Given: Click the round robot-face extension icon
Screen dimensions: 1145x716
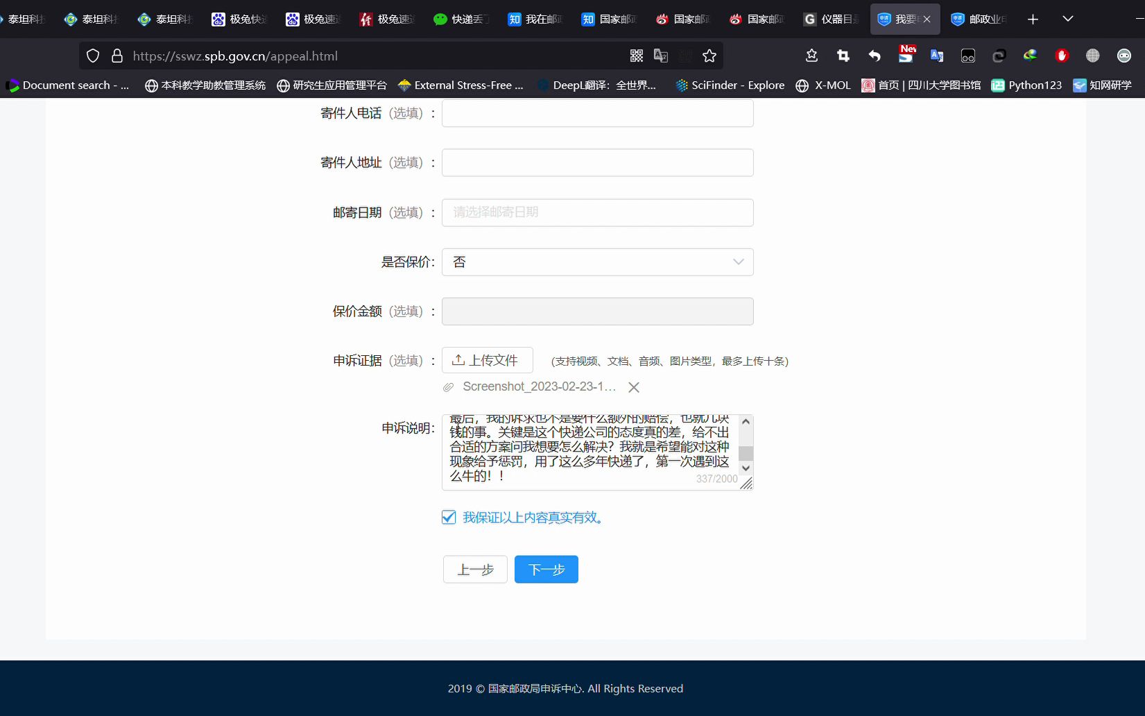Looking at the screenshot, I should 1124,56.
